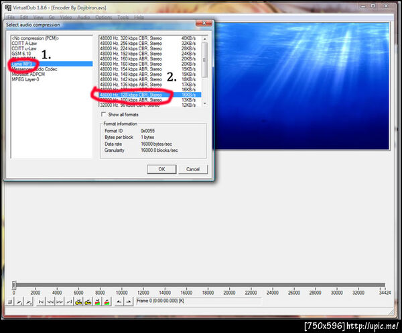This screenshot has height=333, width=402.
Task: Choose 48000 Hz, 160 kbps ABR, Stereo
Action: coord(150,59)
